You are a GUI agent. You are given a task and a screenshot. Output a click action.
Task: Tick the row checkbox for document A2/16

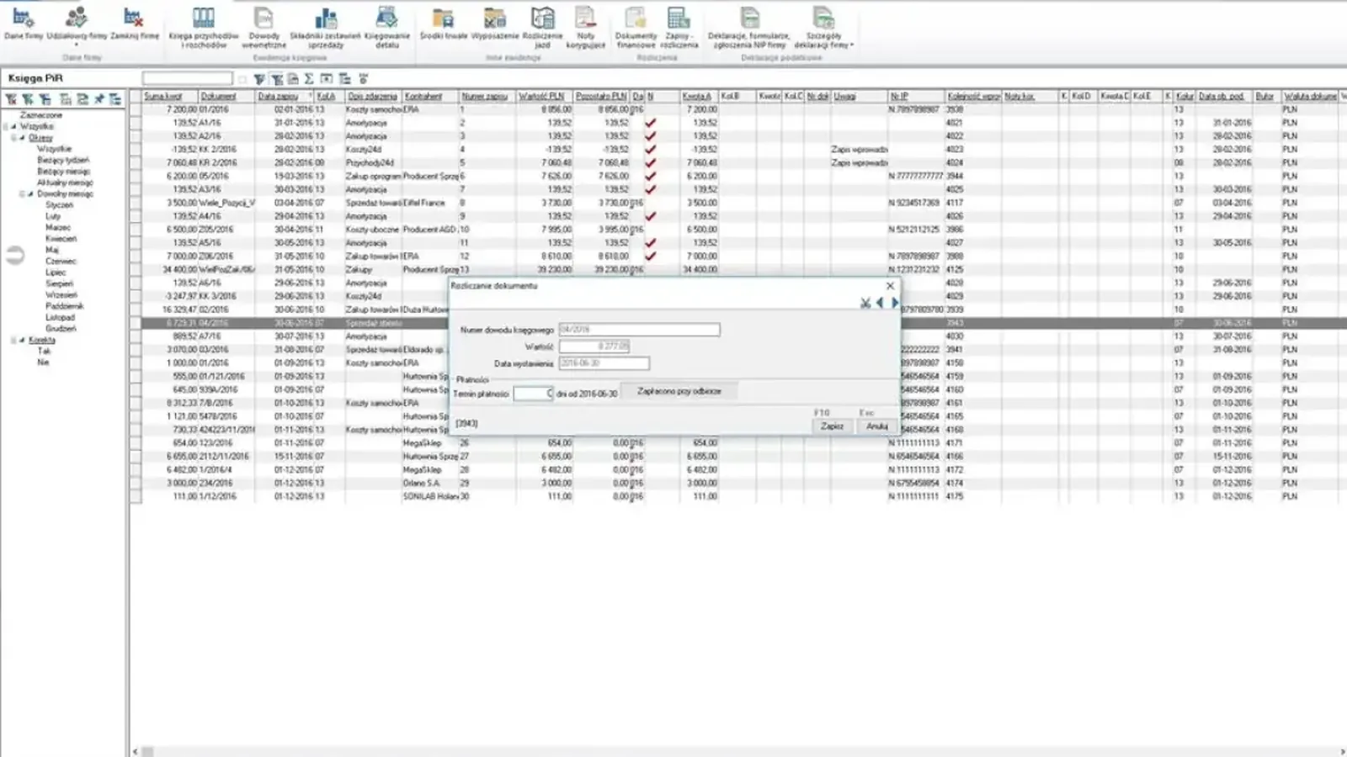click(136, 136)
